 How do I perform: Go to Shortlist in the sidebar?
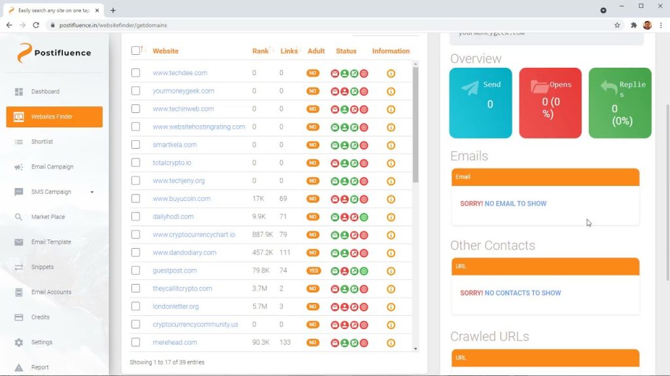[x=42, y=142]
